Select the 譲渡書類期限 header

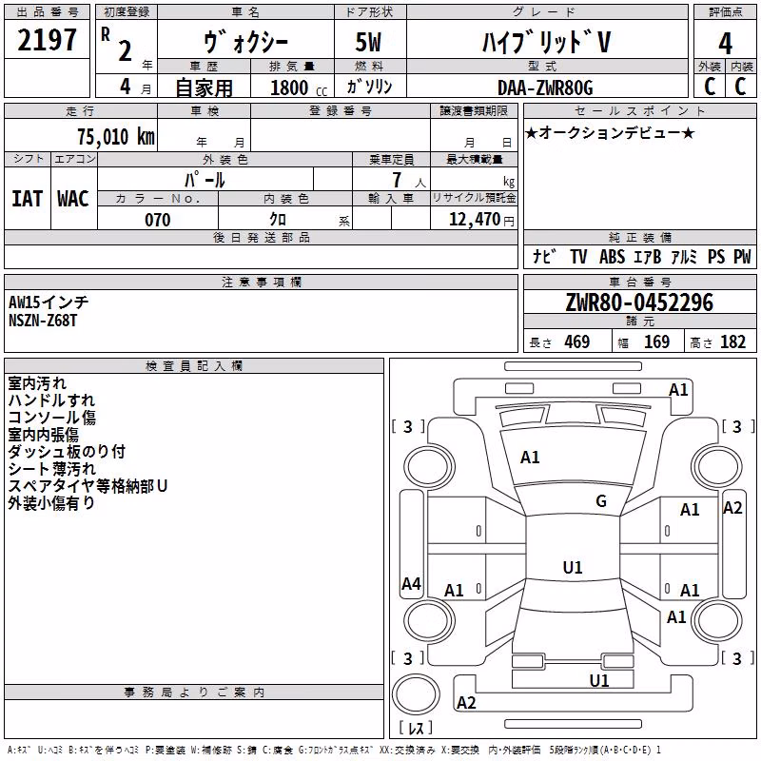(474, 111)
